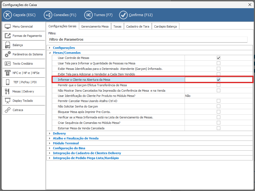Enable Não Solicitar Senha do Garçom checkbox

pyautogui.click(x=218, y=106)
